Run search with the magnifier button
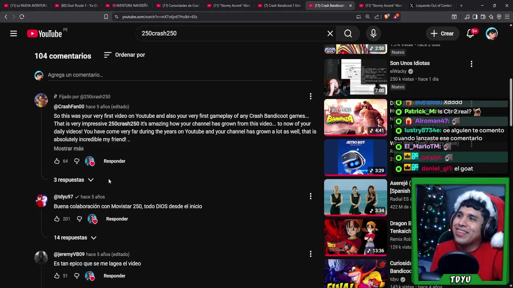 click(x=348, y=34)
